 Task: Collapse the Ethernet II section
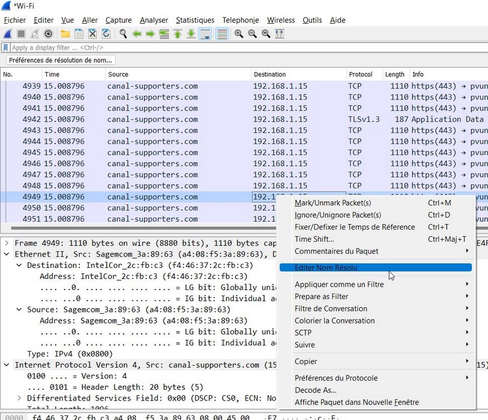click(7, 254)
